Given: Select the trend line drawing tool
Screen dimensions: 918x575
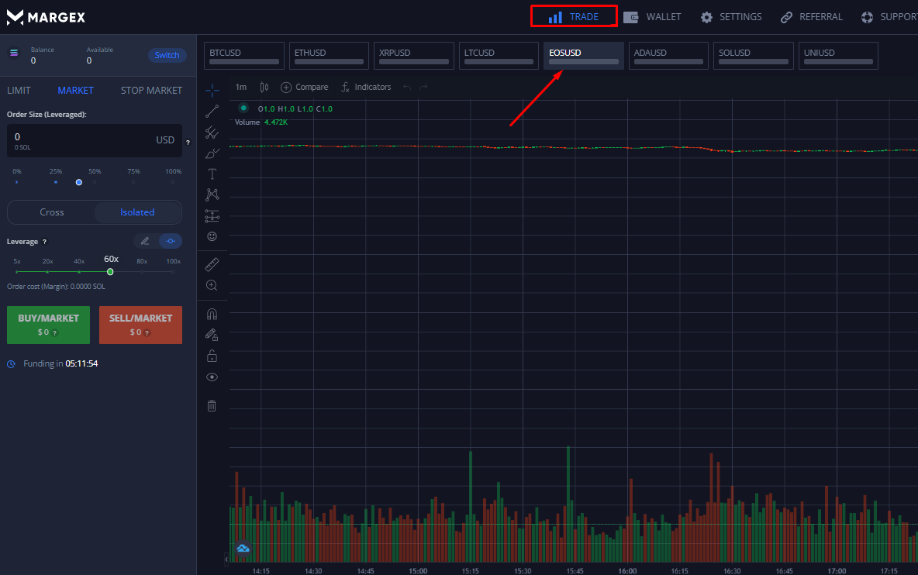Looking at the screenshot, I should point(212,111).
